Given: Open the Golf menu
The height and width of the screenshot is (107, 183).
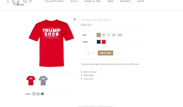Looking at the screenshot, I should [x=74, y=1].
